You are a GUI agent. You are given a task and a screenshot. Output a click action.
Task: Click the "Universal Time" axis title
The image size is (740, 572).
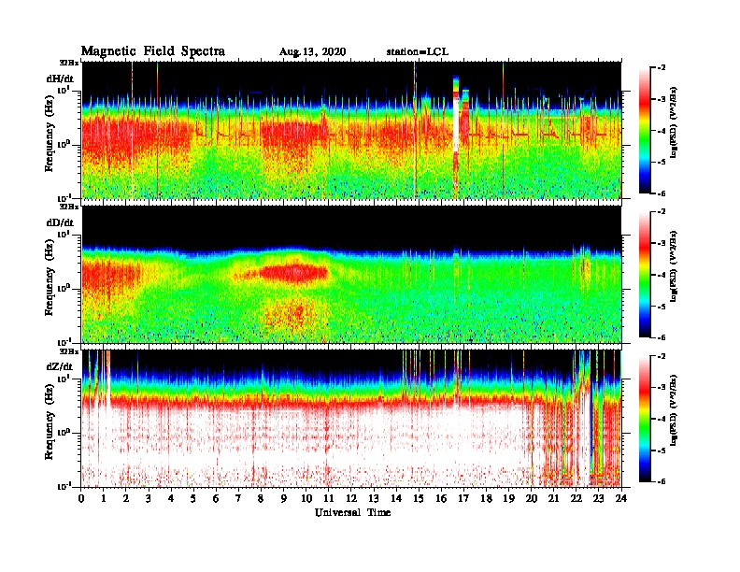coord(353,512)
